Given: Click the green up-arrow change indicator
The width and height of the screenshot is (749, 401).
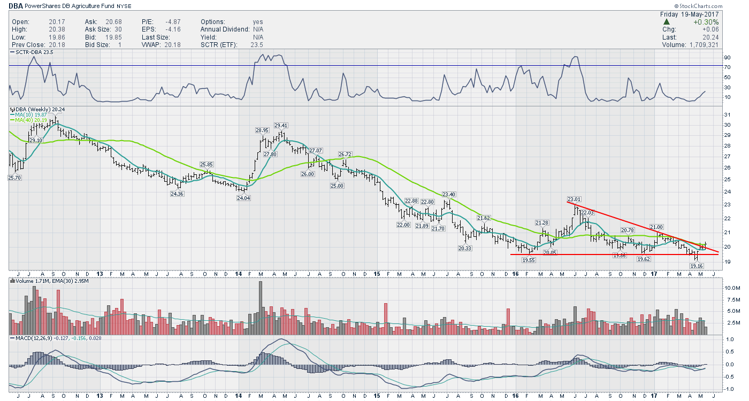Looking at the screenshot, I should pos(666,21).
